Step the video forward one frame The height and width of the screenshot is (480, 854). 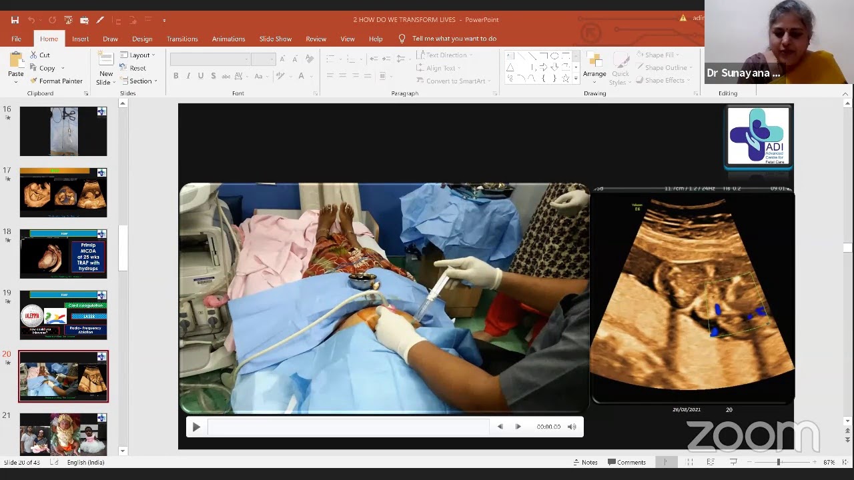pyautogui.click(x=518, y=427)
